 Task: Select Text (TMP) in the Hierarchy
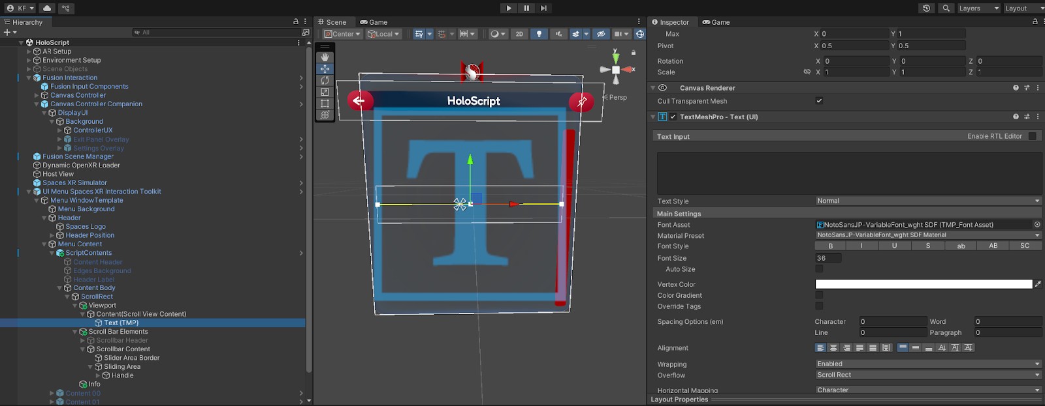coord(121,323)
